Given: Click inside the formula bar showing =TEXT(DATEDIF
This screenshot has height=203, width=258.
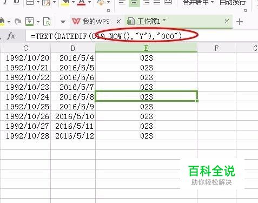Looking at the screenshot, I should [x=142, y=36].
